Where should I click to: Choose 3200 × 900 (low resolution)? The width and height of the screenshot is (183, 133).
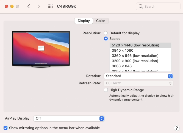[140, 61]
